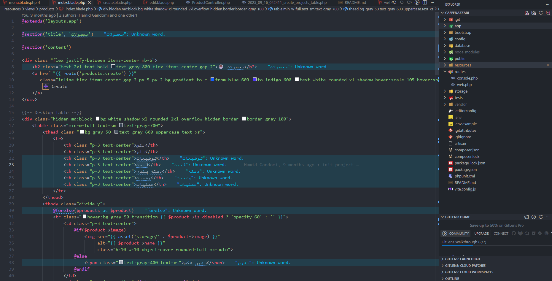This screenshot has width=552, height=281.
Task: Pick the from-blue-600 color swatch
Action: point(212,80)
